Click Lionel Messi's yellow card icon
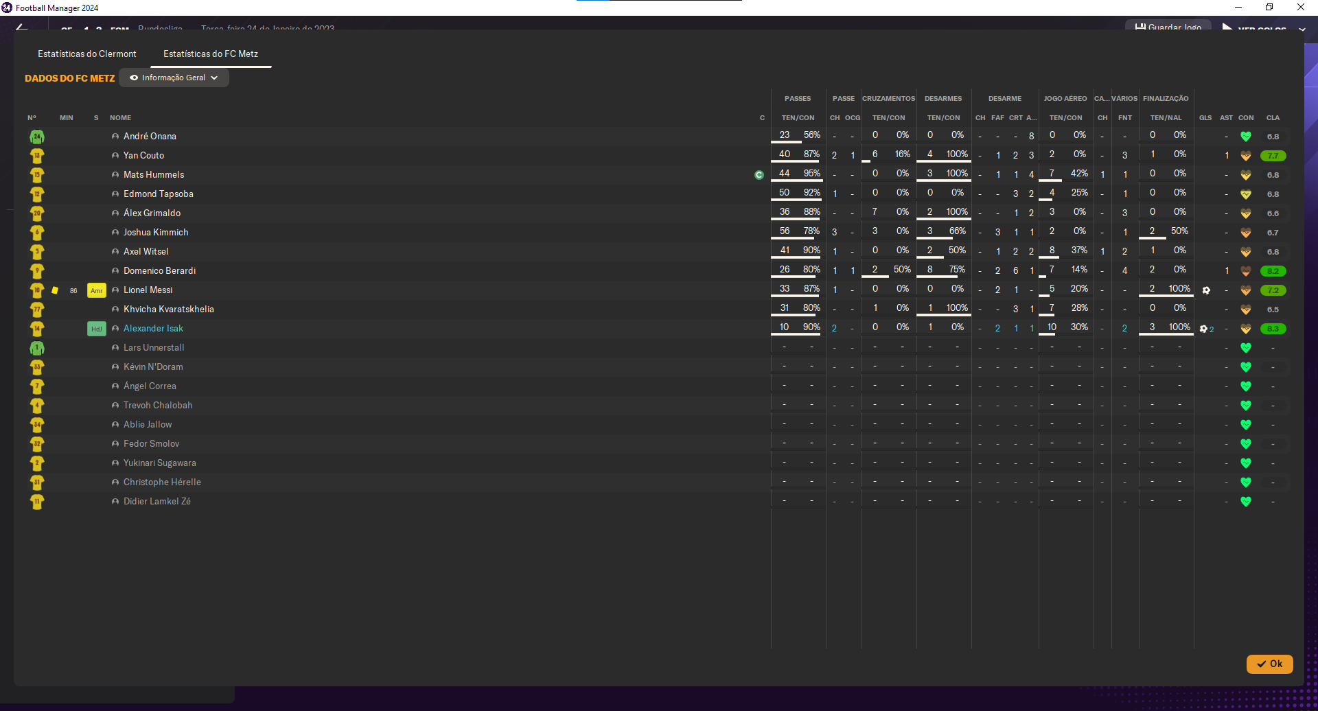 pyautogui.click(x=55, y=290)
